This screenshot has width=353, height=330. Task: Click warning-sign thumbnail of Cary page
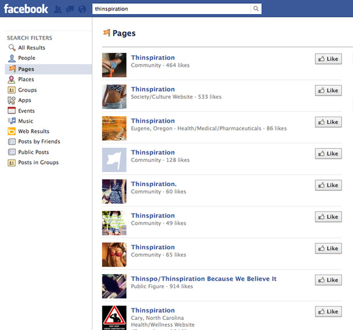click(x=114, y=318)
